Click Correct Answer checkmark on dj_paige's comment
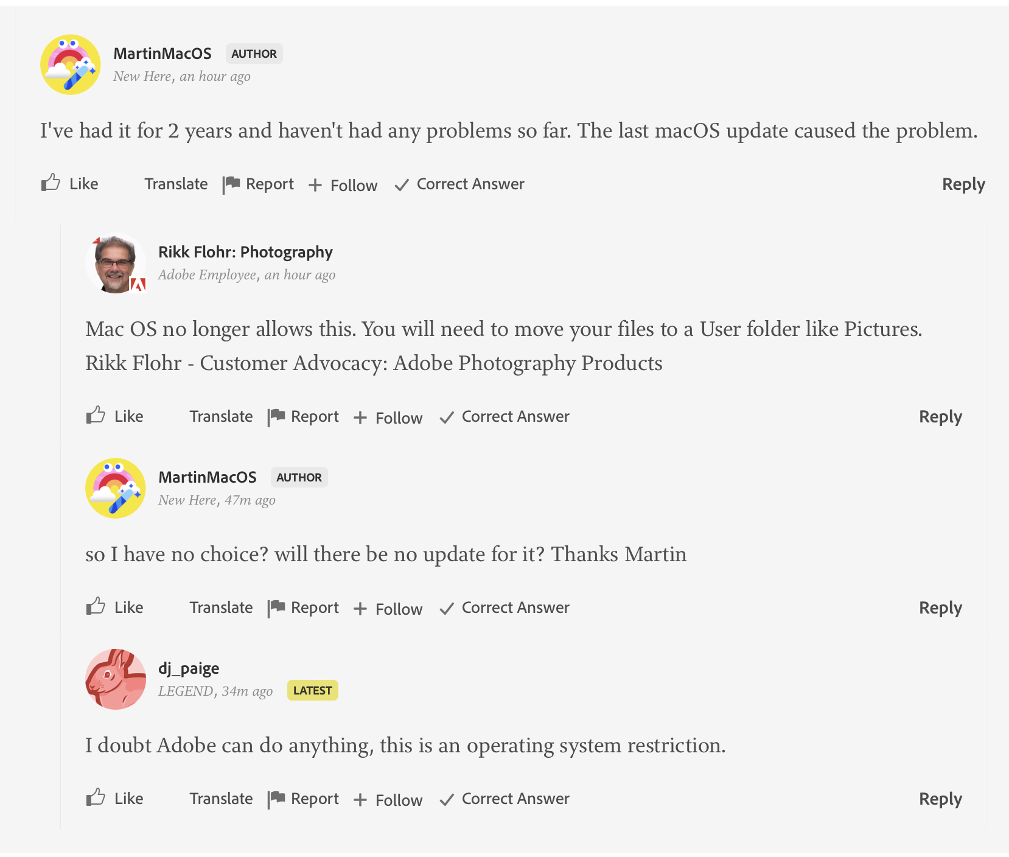Viewport: 1009px width, 857px height. click(447, 800)
